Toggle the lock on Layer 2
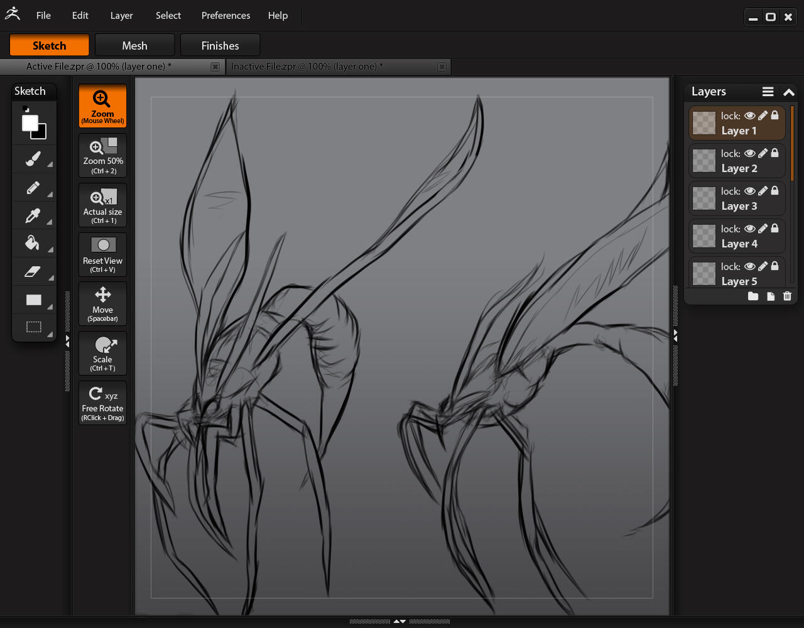 pos(774,153)
